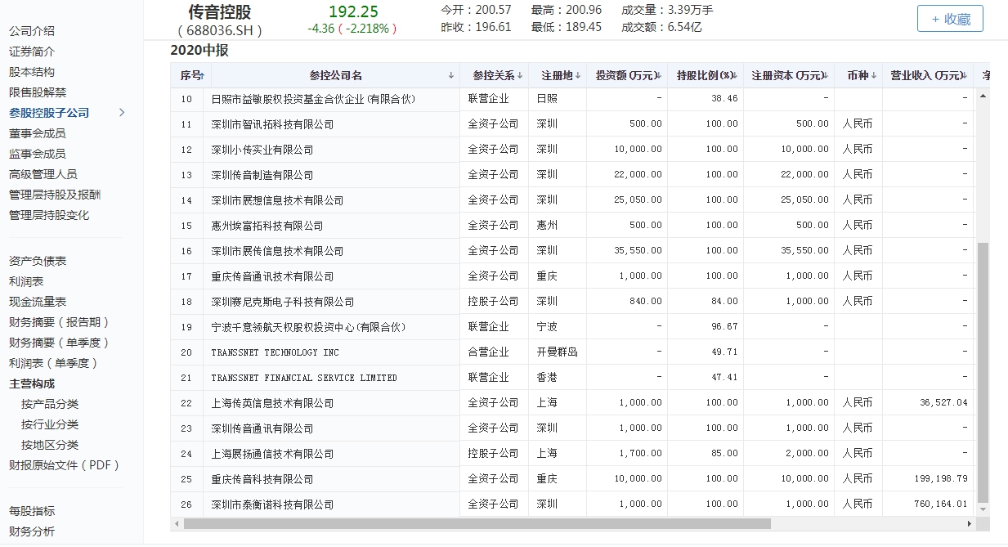Sort by 序号 column arrow icon
This screenshot has width=1008, height=547.
click(x=203, y=75)
